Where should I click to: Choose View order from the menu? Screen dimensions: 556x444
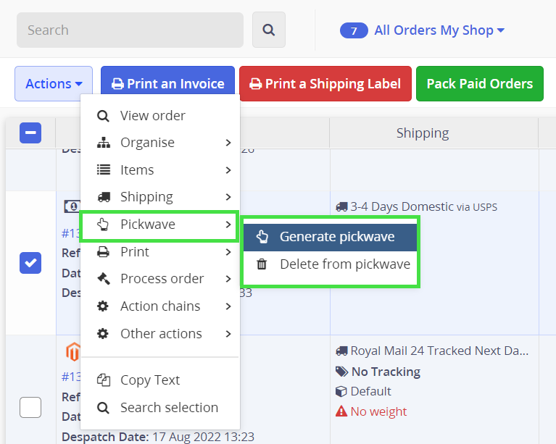point(152,116)
